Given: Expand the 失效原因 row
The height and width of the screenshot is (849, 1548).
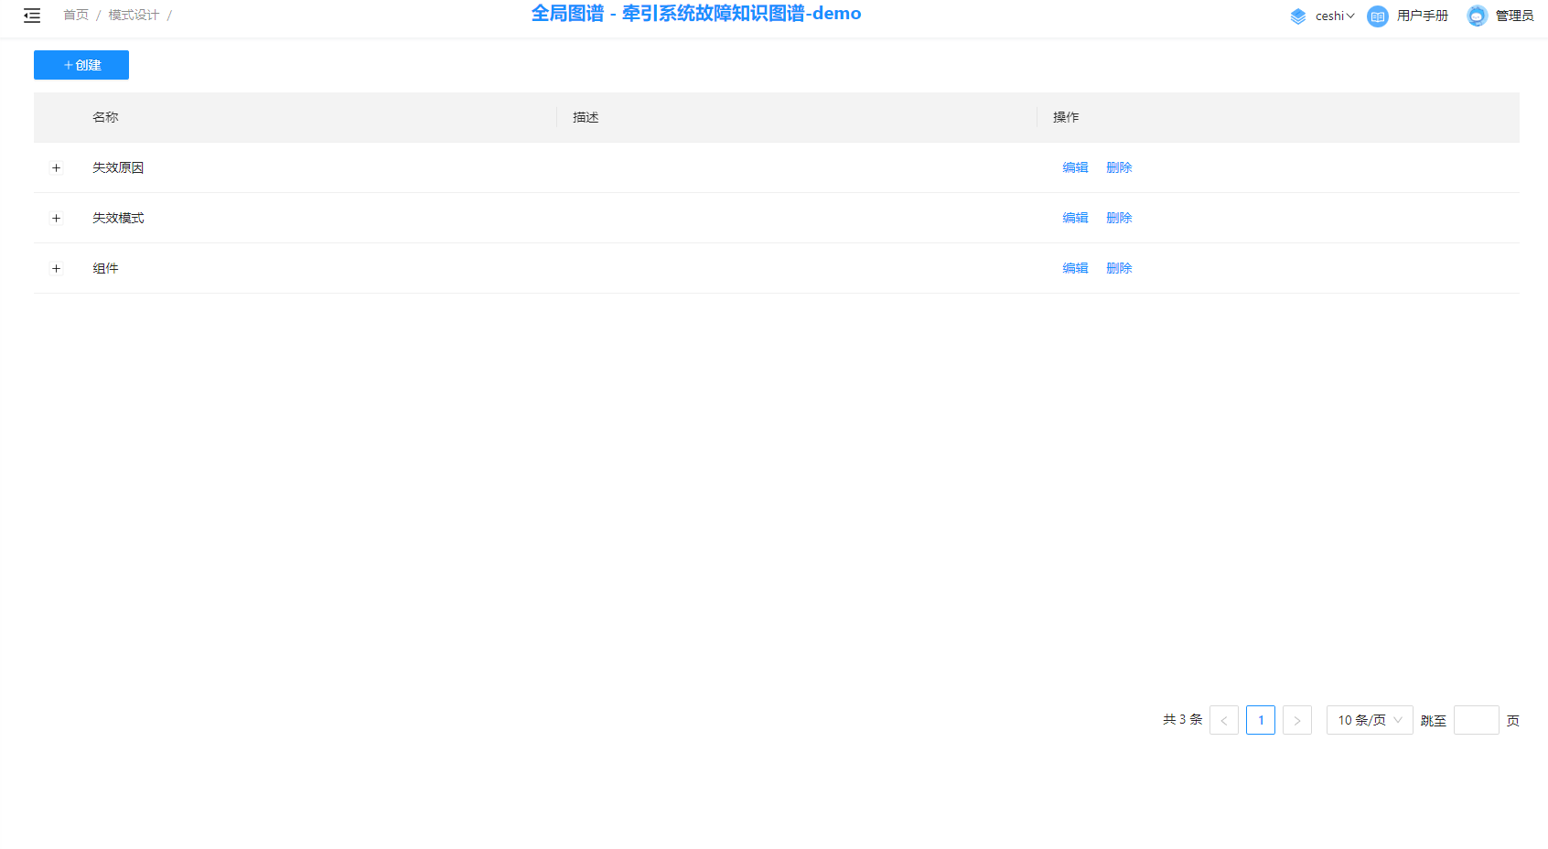Looking at the screenshot, I should click(56, 167).
